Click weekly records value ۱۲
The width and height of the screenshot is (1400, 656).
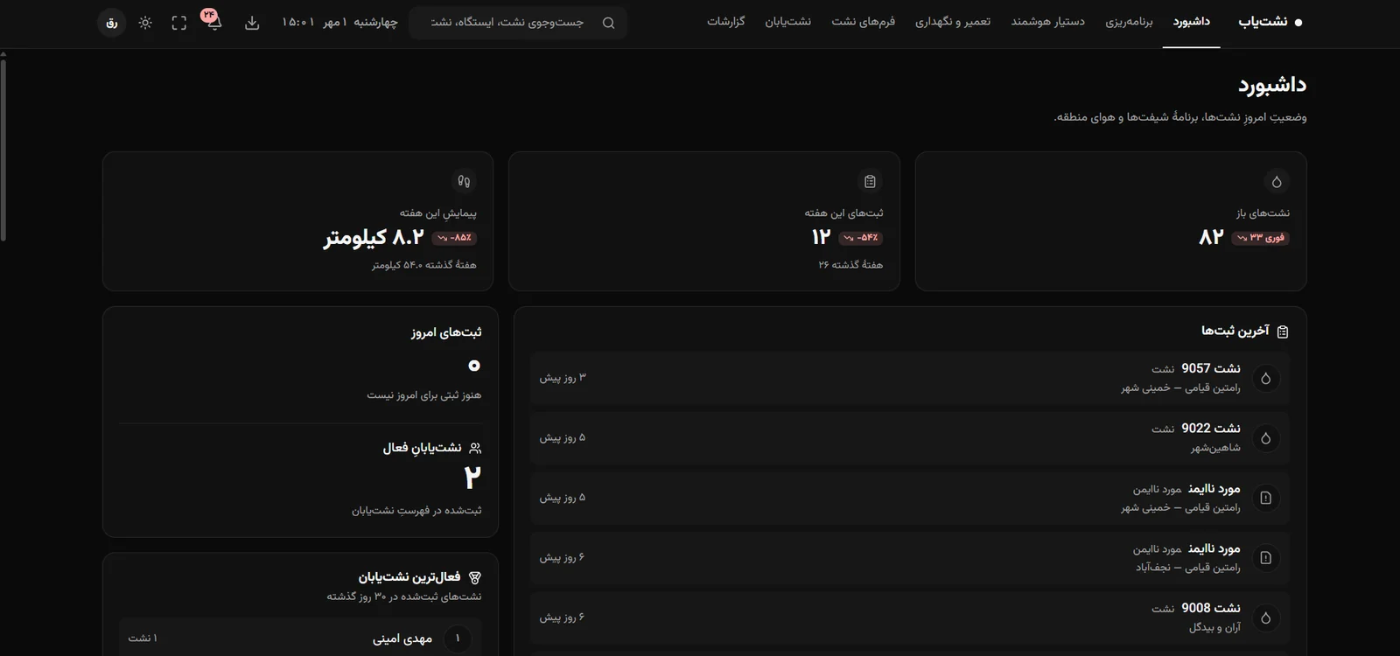pyautogui.click(x=821, y=237)
